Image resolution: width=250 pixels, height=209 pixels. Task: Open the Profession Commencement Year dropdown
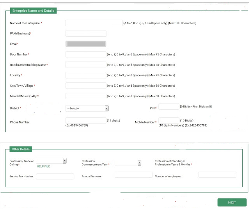tap(128, 163)
